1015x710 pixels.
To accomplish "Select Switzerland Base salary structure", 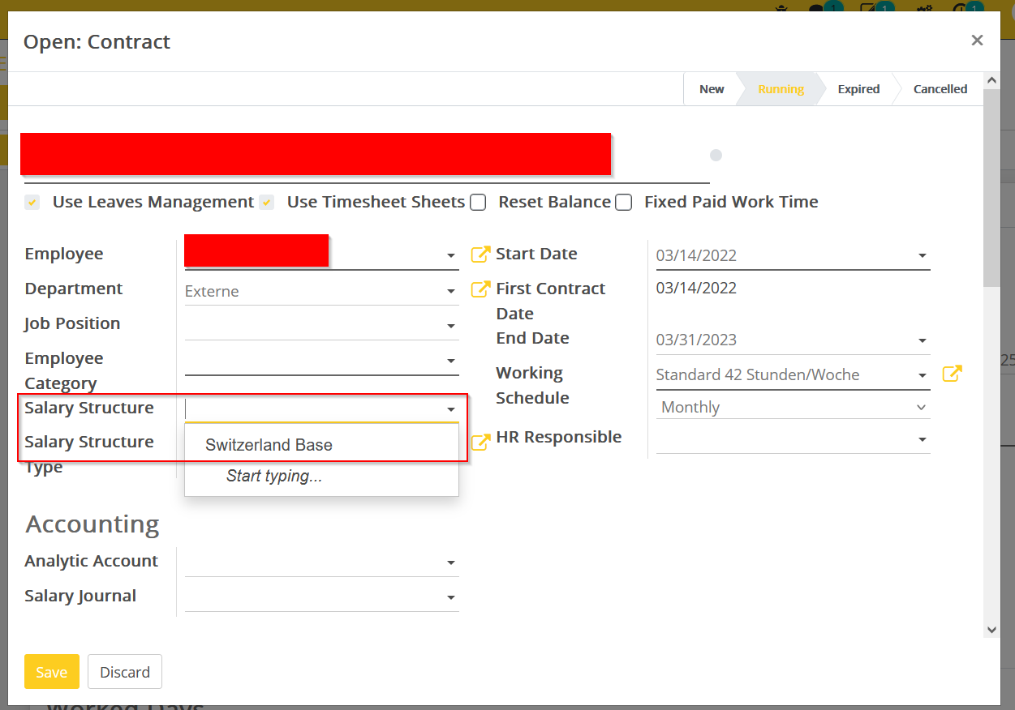I will pyautogui.click(x=270, y=445).
